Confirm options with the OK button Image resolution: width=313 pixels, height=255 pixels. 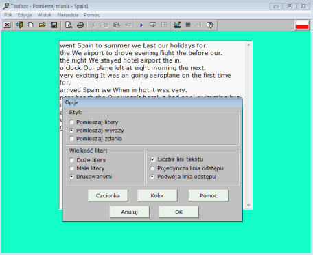point(178,212)
